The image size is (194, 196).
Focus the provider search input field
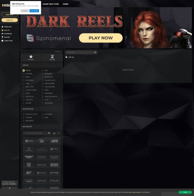[37, 133]
